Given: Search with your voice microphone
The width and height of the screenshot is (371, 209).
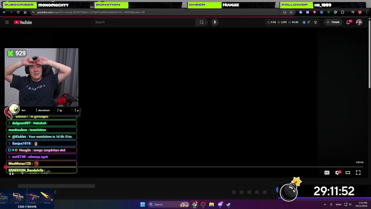Looking at the screenshot, I should [x=215, y=22].
